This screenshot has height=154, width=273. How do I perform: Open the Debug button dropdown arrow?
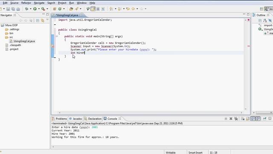[x=31, y=9]
